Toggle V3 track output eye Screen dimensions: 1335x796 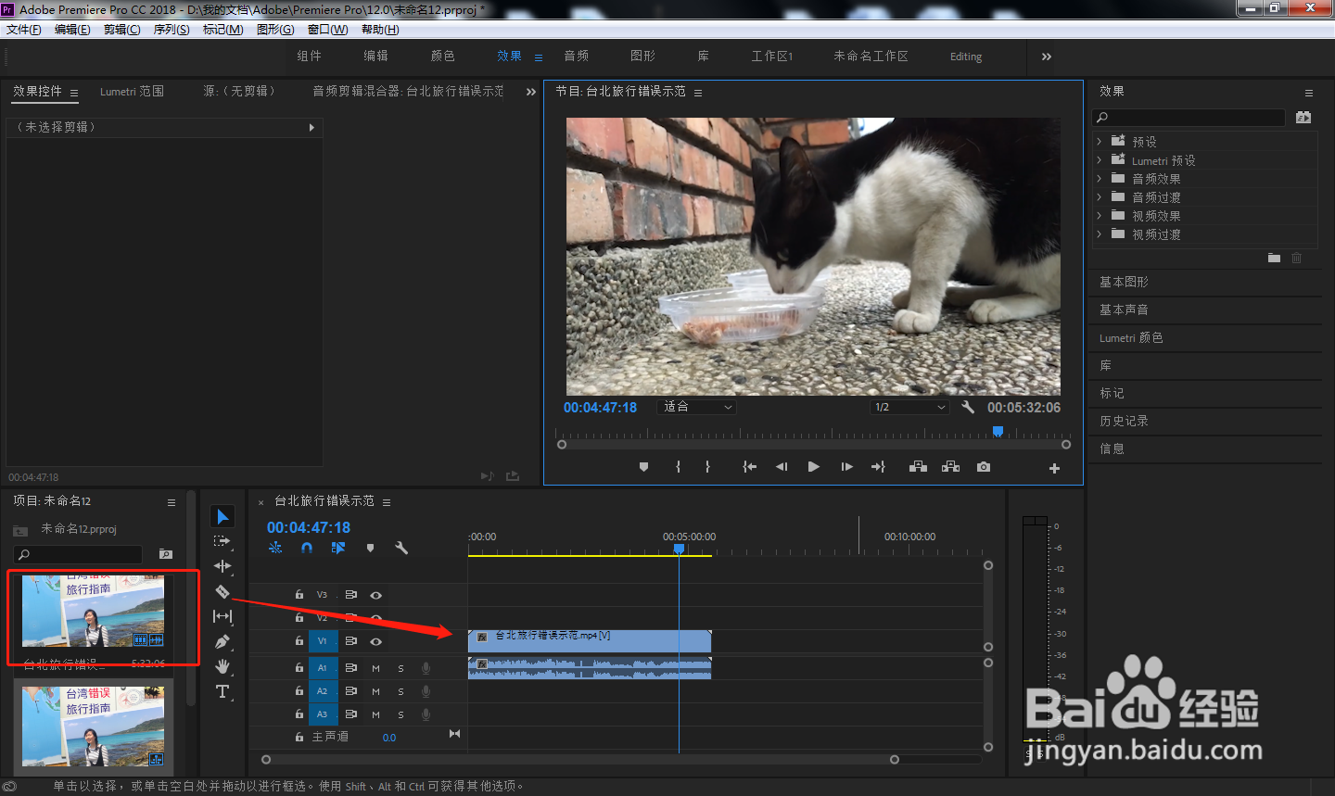(x=375, y=595)
